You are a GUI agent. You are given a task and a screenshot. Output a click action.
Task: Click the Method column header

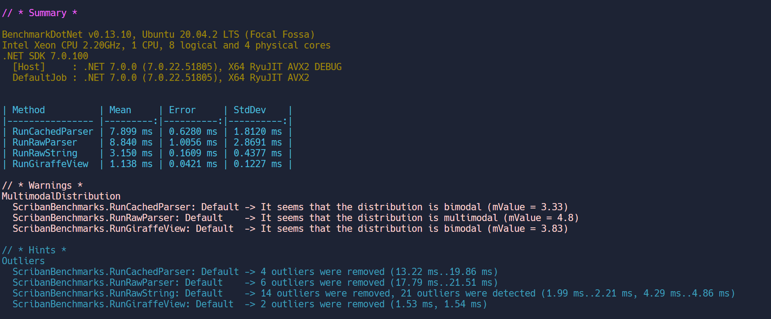pos(28,110)
